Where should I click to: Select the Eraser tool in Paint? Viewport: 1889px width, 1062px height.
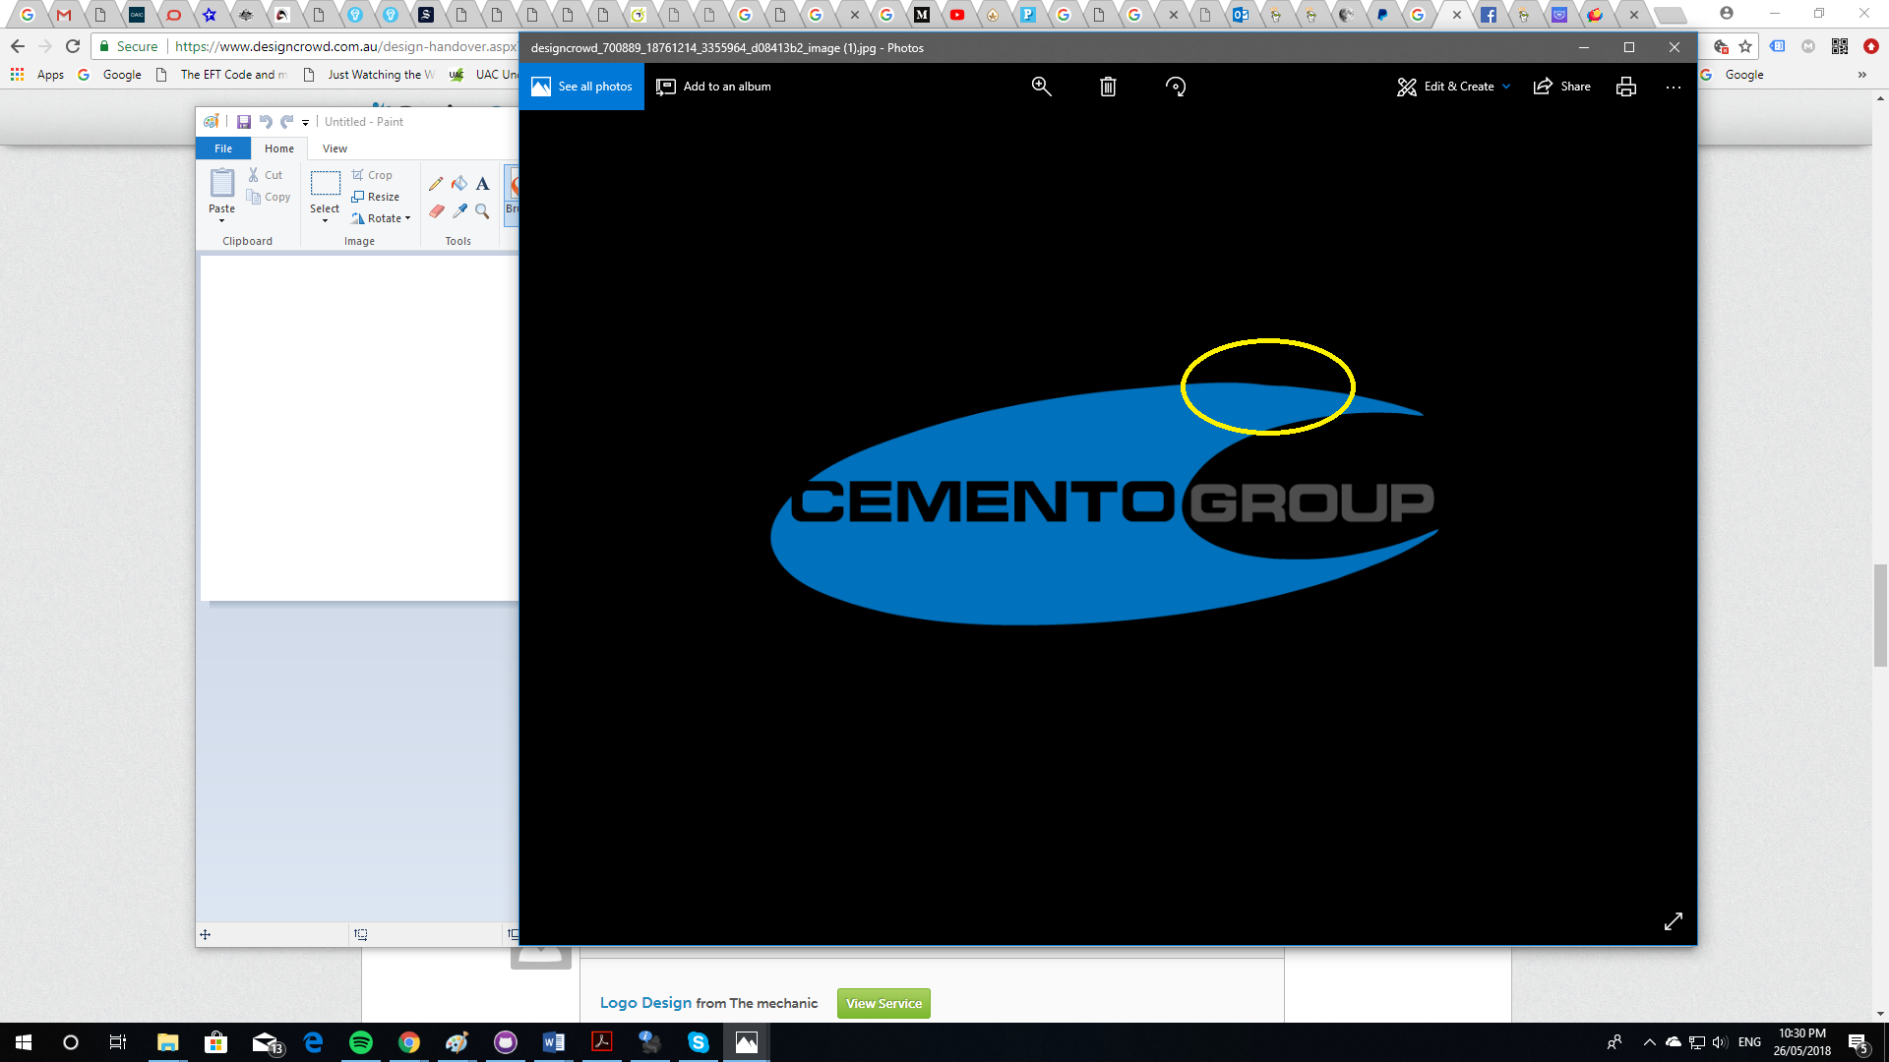click(x=436, y=210)
